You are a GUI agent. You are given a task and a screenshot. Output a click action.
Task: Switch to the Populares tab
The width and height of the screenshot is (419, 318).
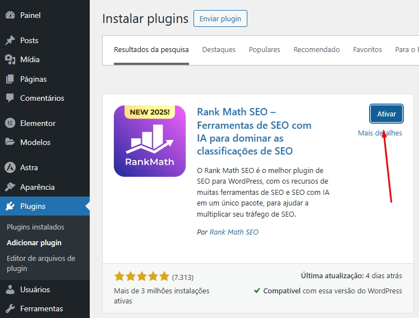(264, 50)
